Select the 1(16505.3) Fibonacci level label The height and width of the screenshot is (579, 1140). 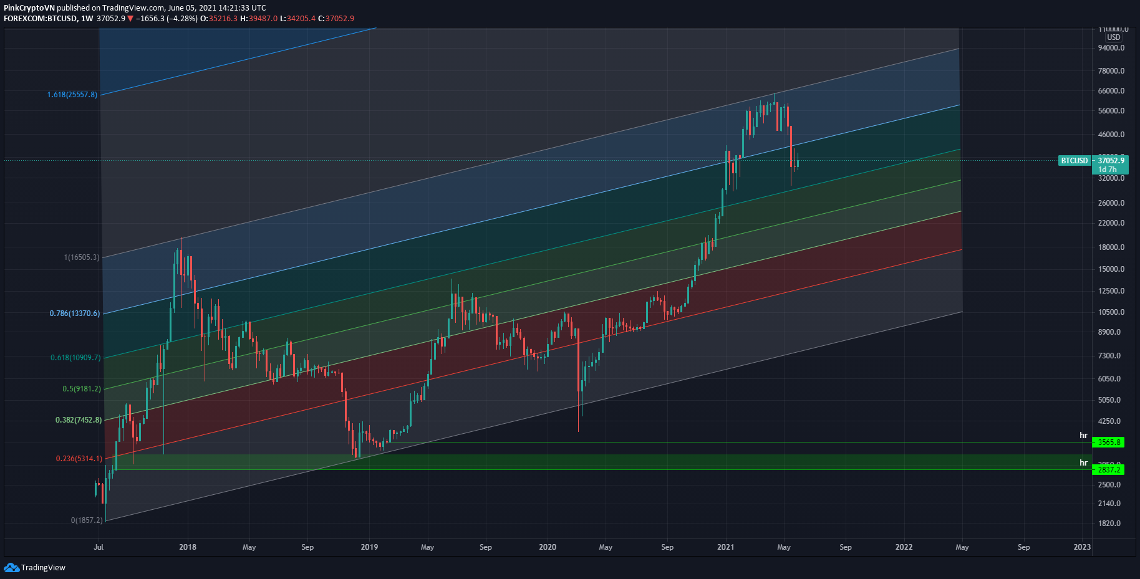tap(81, 257)
